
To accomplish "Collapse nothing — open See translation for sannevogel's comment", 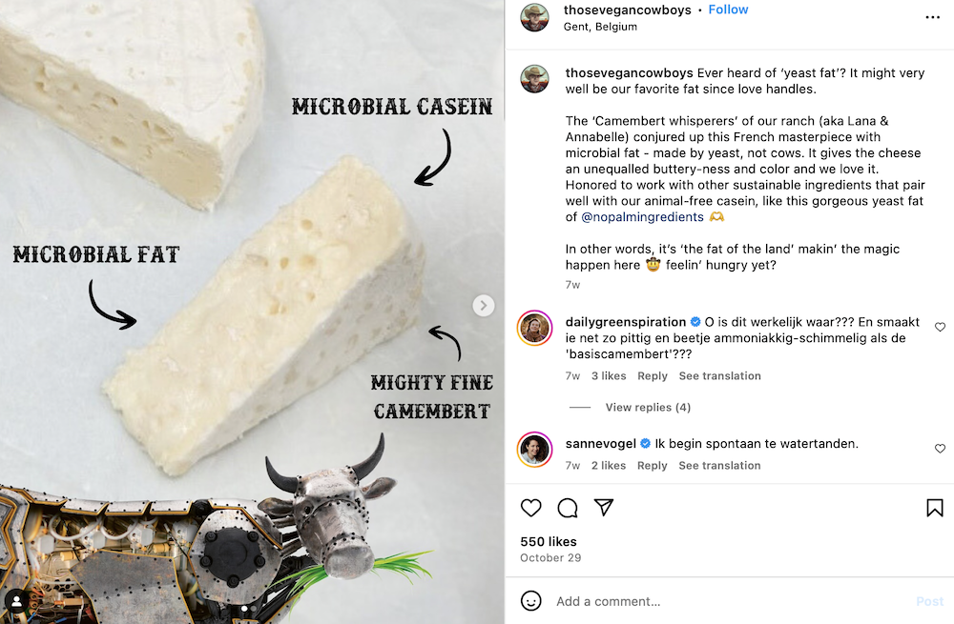I will click(719, 465).
